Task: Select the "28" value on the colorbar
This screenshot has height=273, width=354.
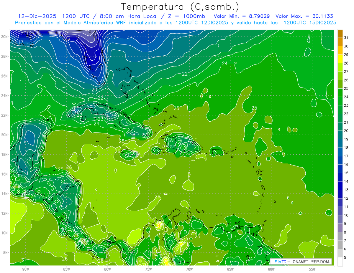Action: 346,63
